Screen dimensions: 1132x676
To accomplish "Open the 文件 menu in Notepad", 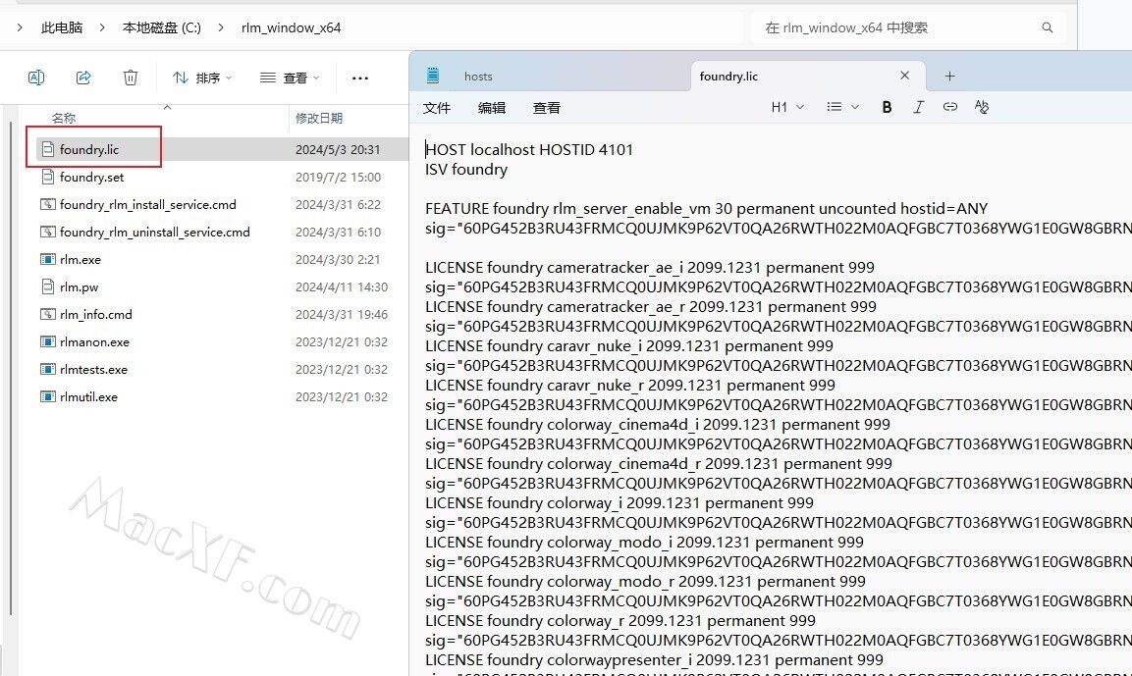I will 437,108.
